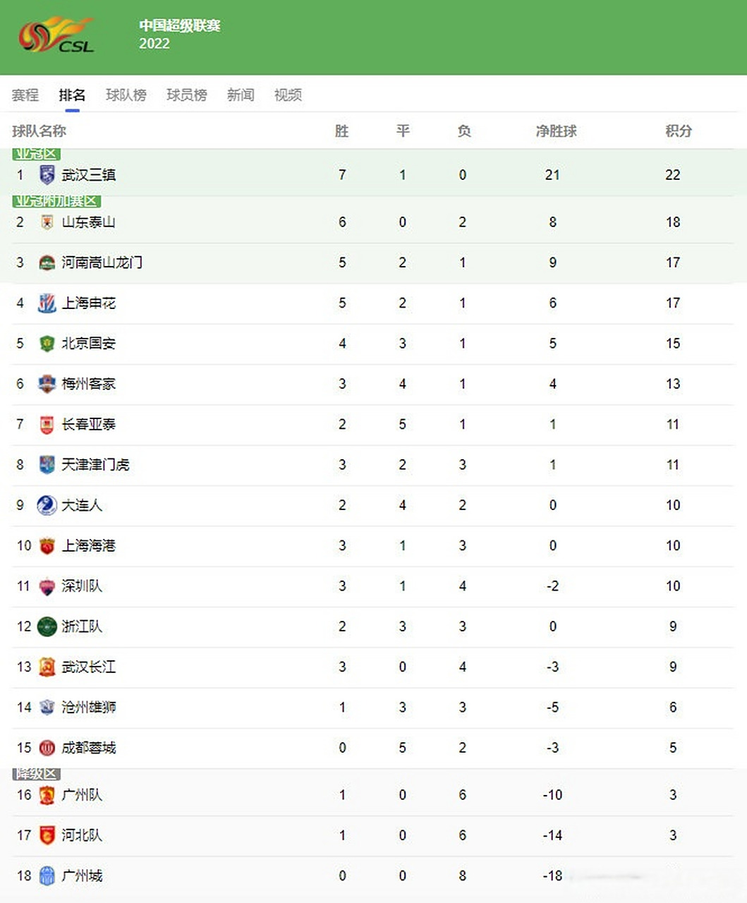This screenshot has width=747, height=903.
Task: Select the 球员榜 tab
Action: coord(187,95)
